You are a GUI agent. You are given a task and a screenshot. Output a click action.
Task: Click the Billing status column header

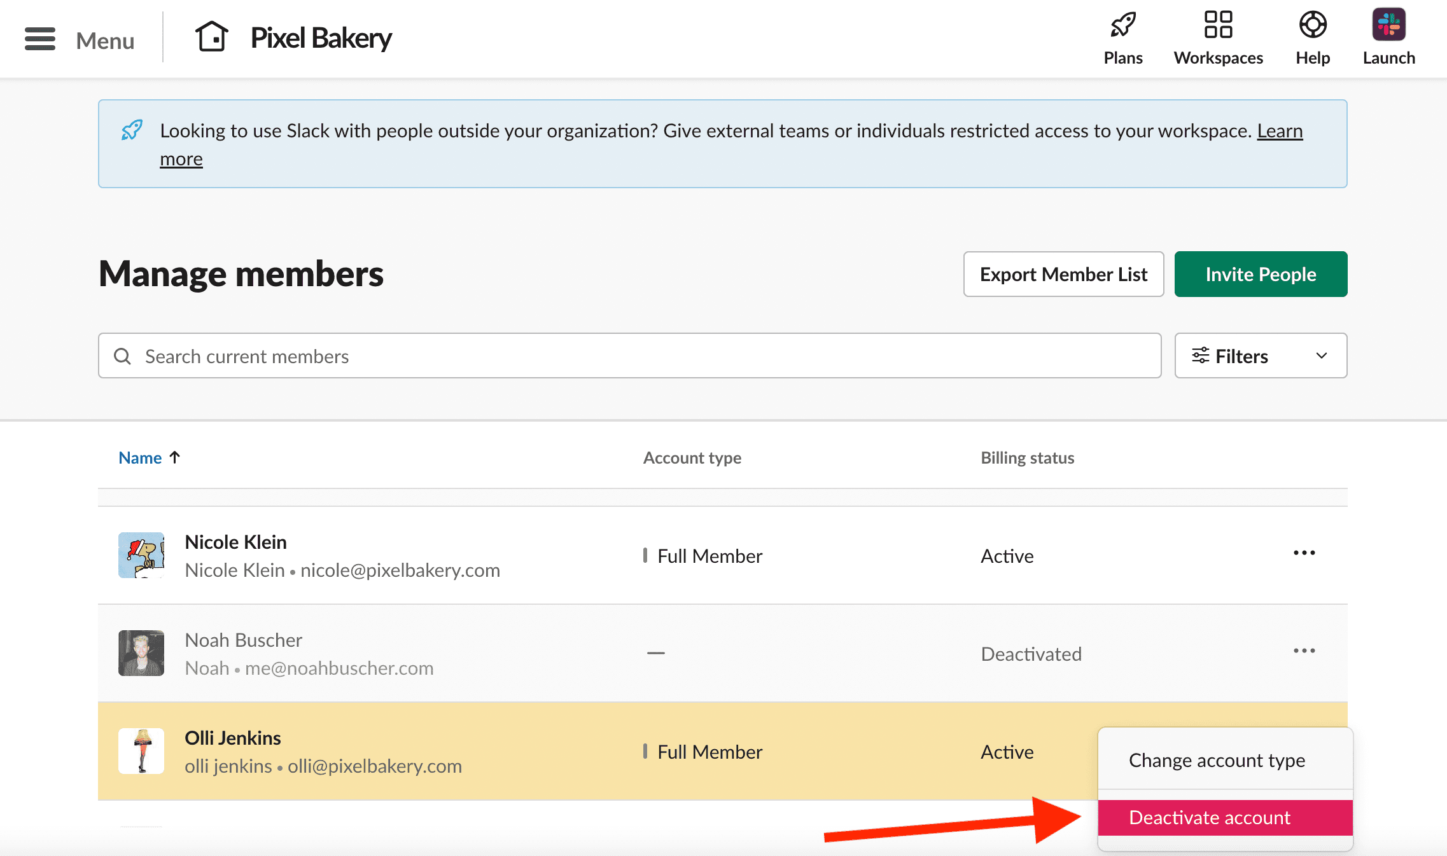[1027, 458]
